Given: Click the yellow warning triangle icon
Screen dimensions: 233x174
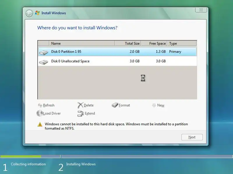Looking at the screenshot, I should coord(40,124).
